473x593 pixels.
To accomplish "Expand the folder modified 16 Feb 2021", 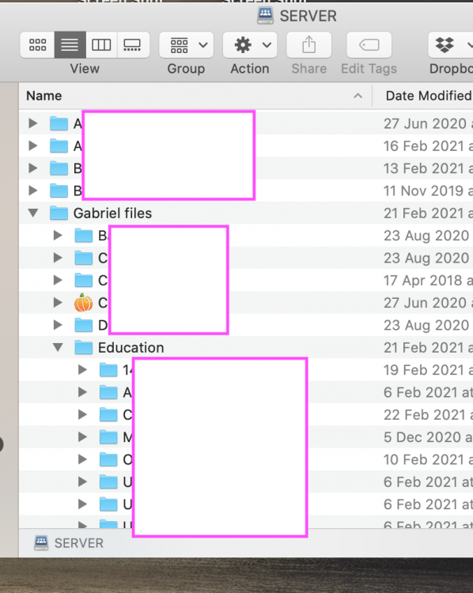I will 33,145.
